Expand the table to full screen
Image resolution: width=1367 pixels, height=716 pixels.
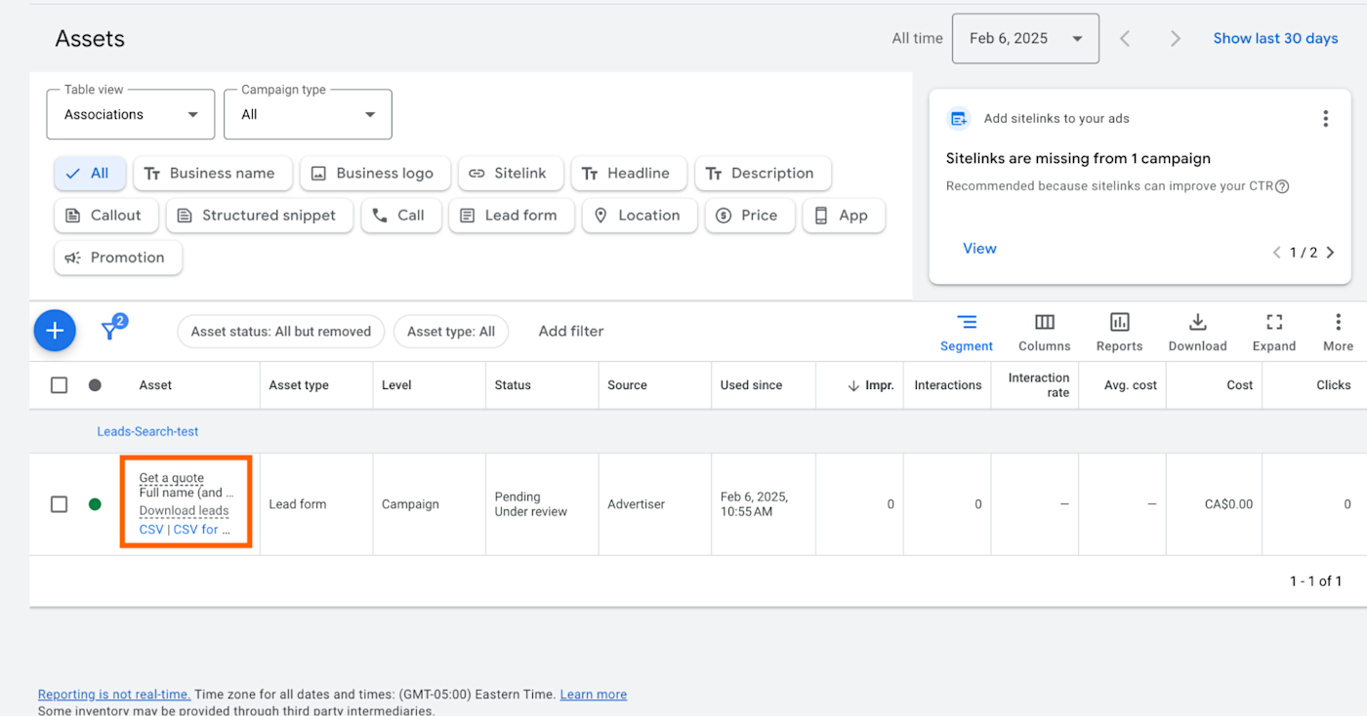coord(1273,332)
